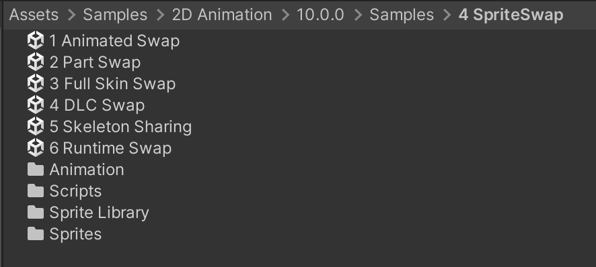Select the 3 Full Skin Swap scene icon
Screen dimensions: 596x267
(x=36, y=84)
